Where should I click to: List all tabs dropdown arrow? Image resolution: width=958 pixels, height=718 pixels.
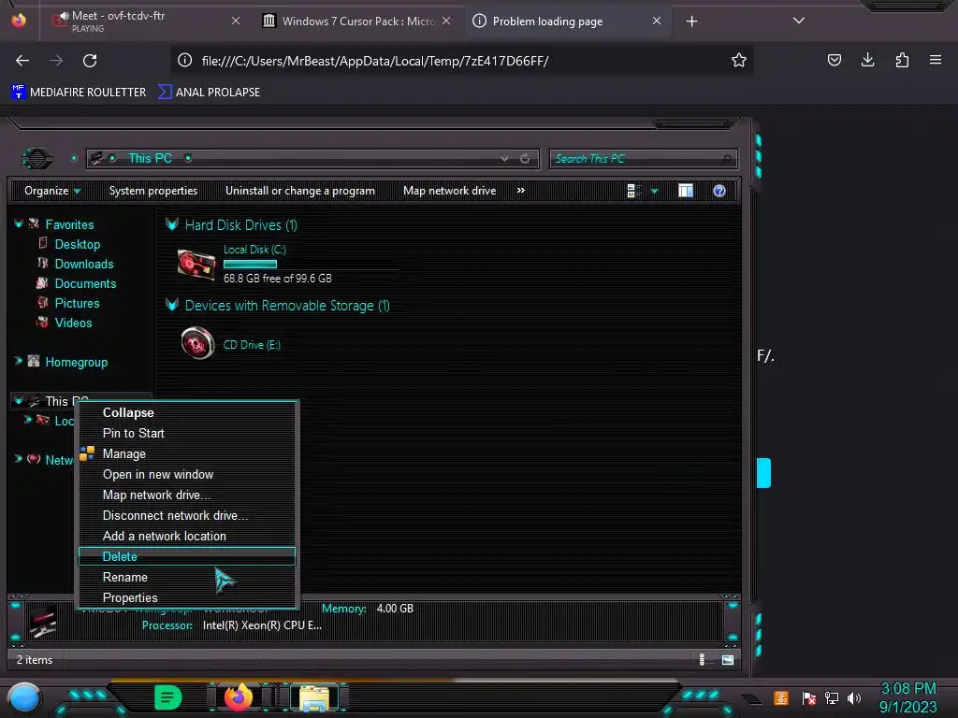point(799,21)
